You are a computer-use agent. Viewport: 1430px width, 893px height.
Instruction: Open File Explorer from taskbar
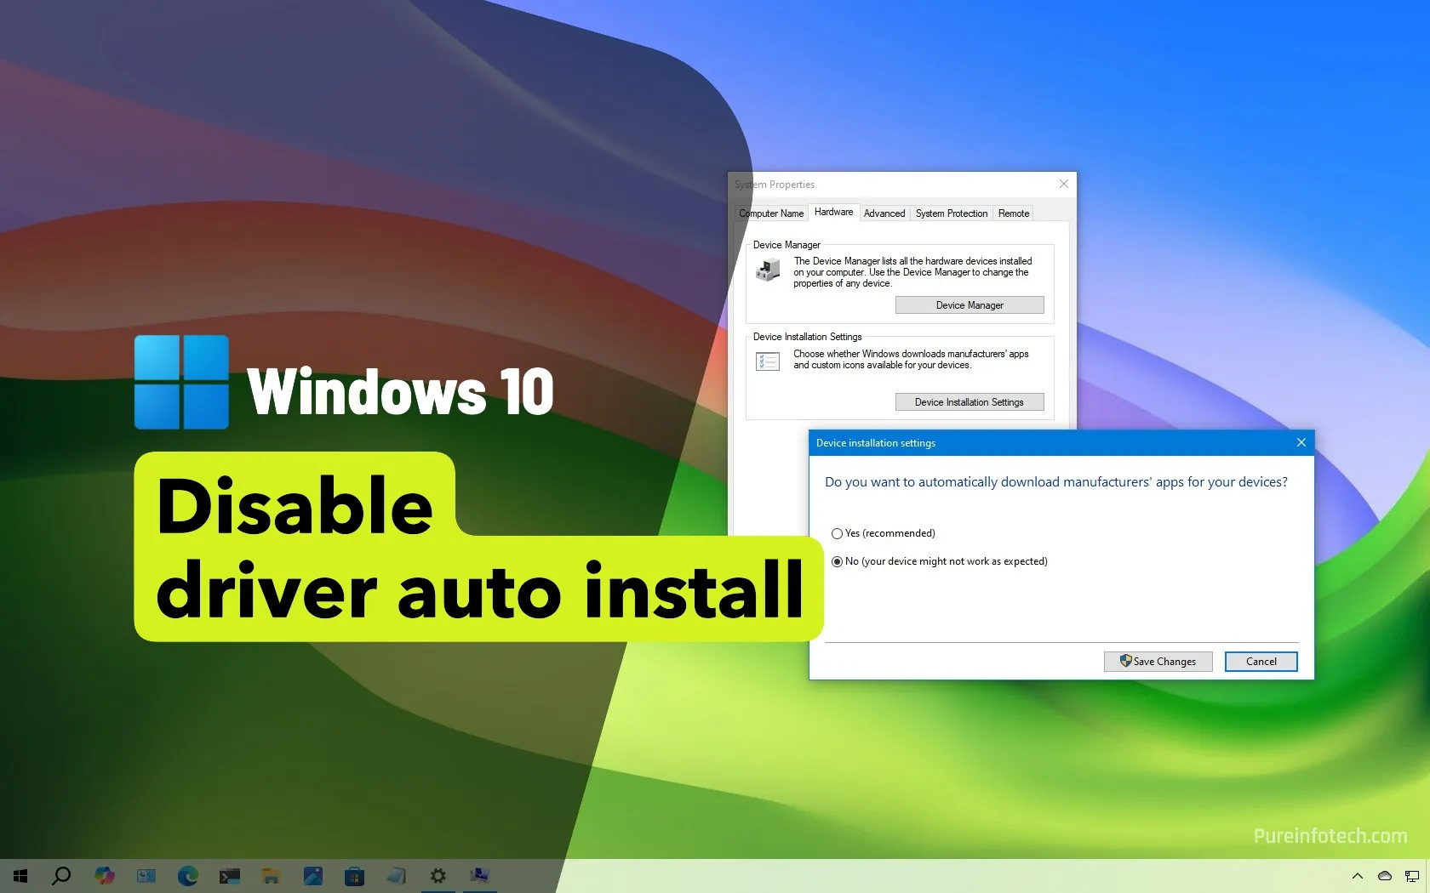pos(272,875)
